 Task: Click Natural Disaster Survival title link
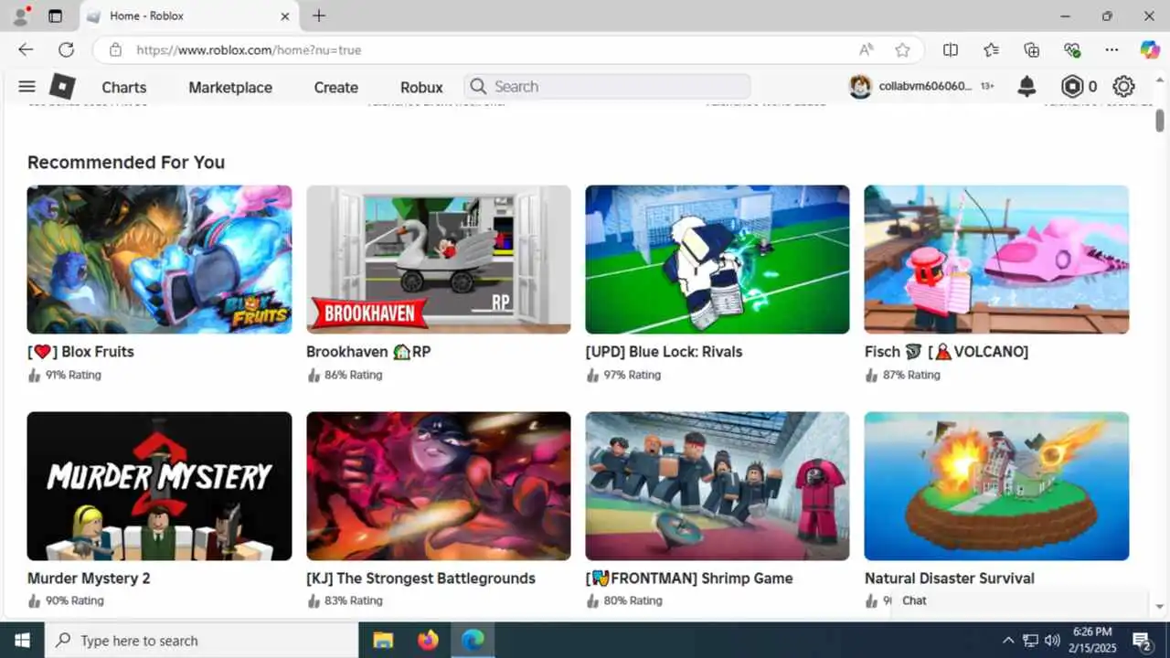[950, 578]
